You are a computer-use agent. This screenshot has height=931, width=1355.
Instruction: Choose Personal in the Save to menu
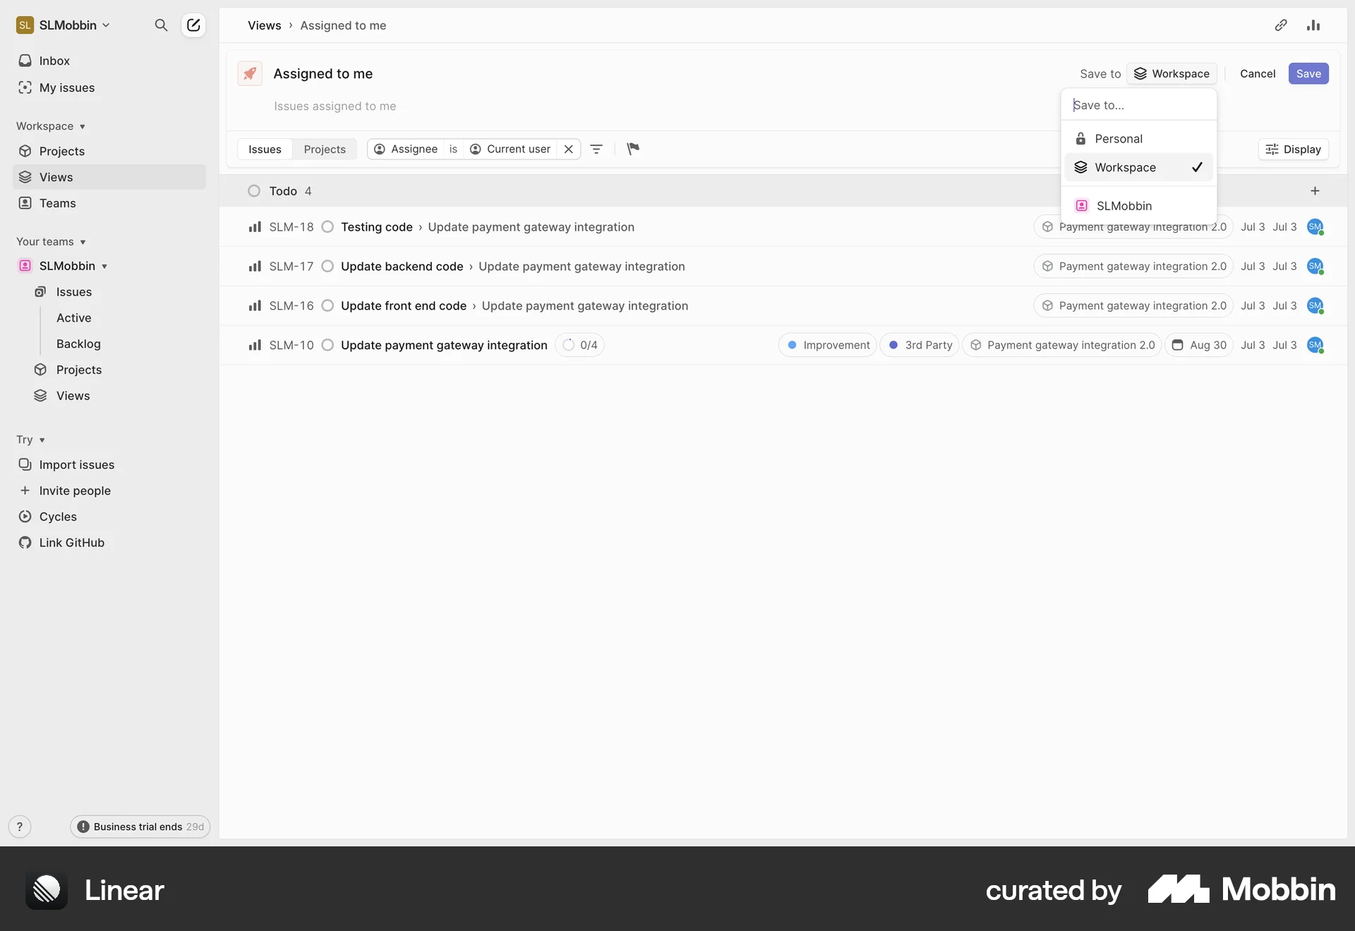click(x=1119, y=138)
